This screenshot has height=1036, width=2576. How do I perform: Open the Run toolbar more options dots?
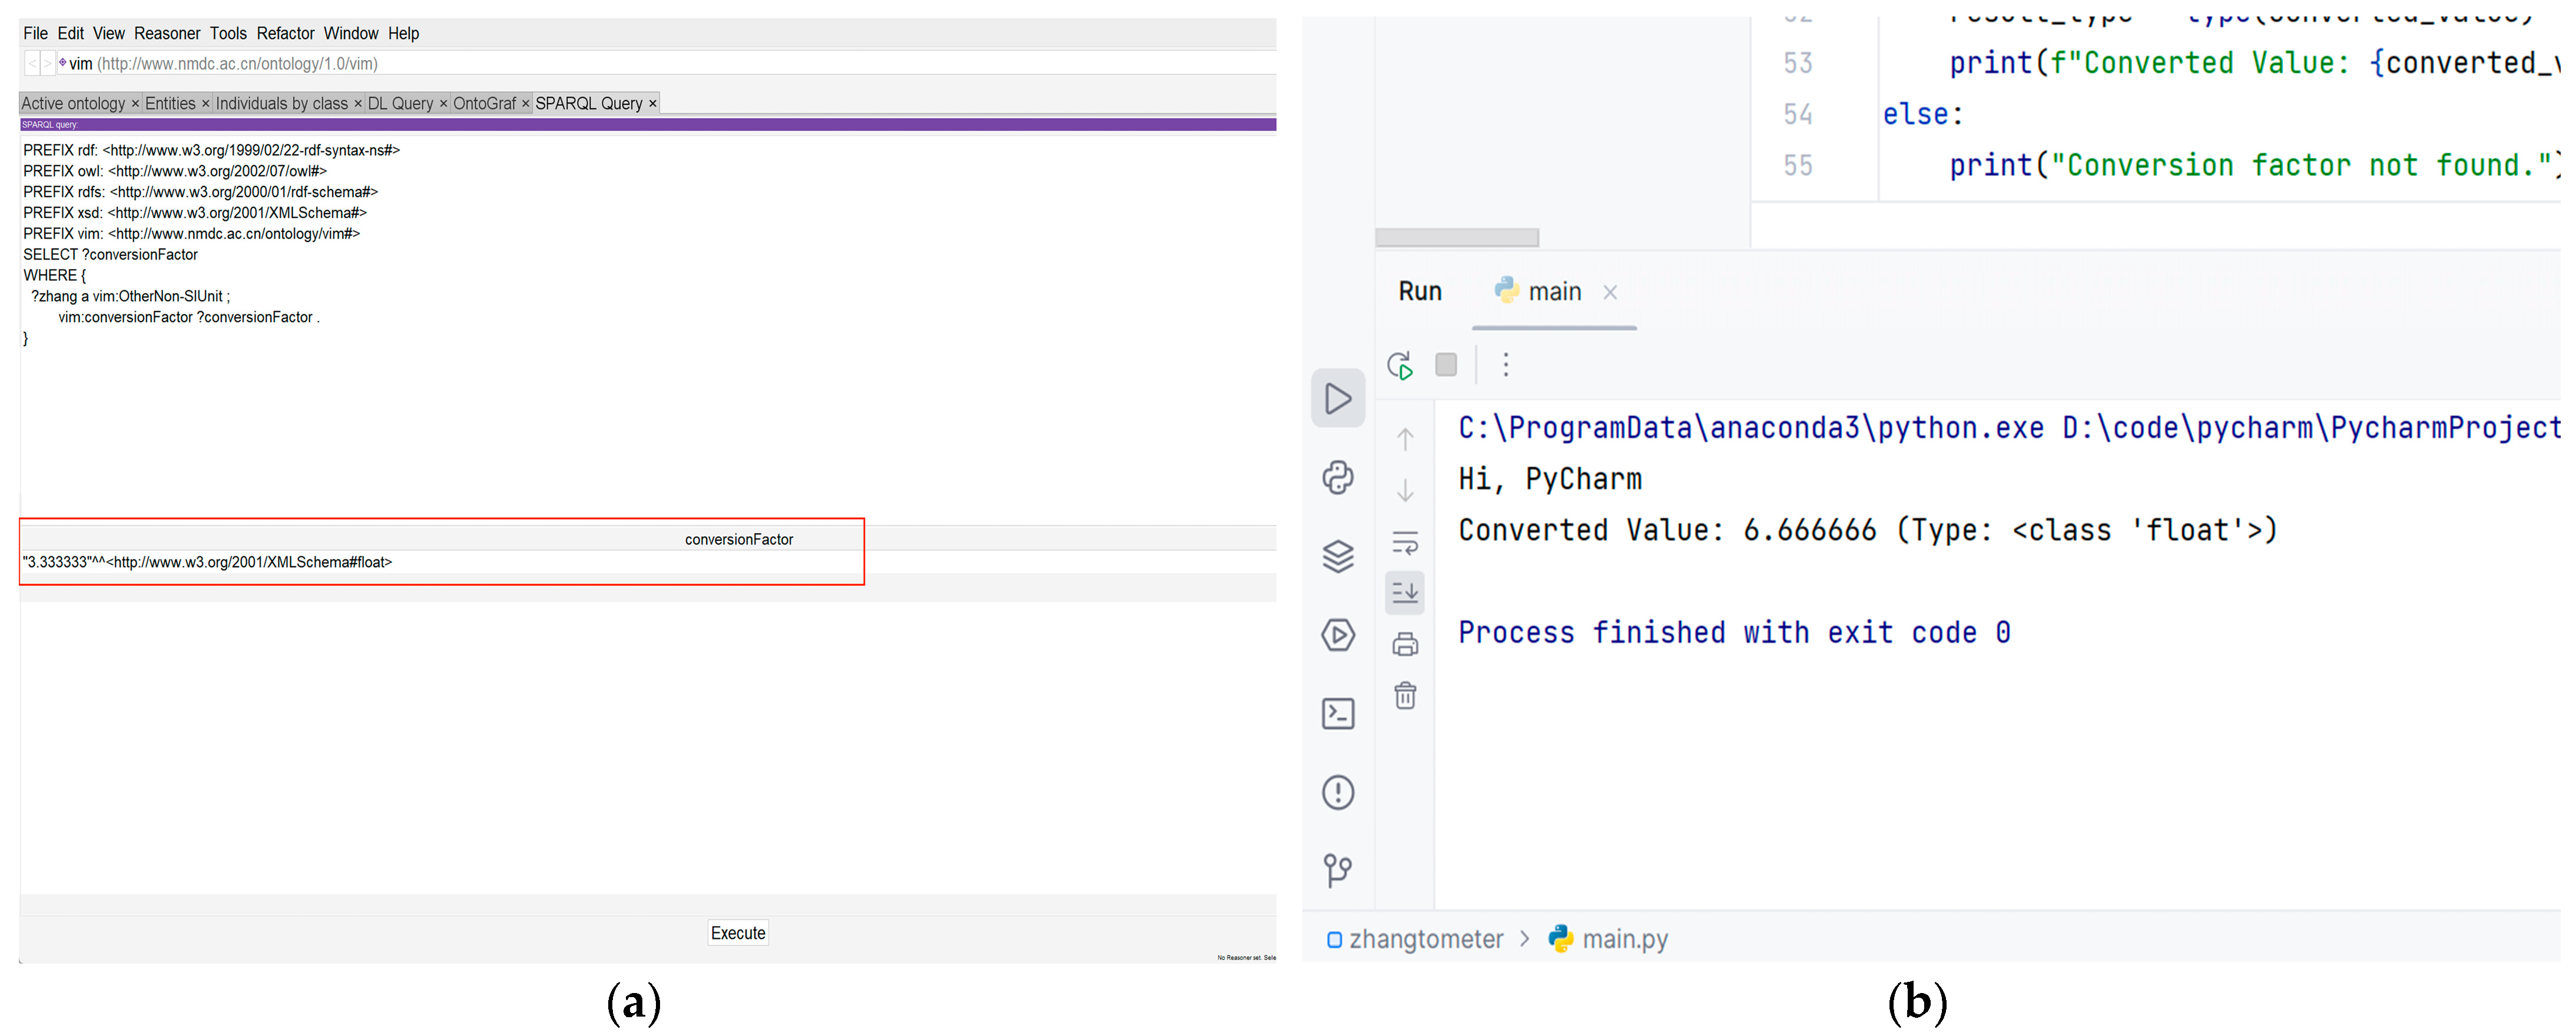coord(1505,365)
